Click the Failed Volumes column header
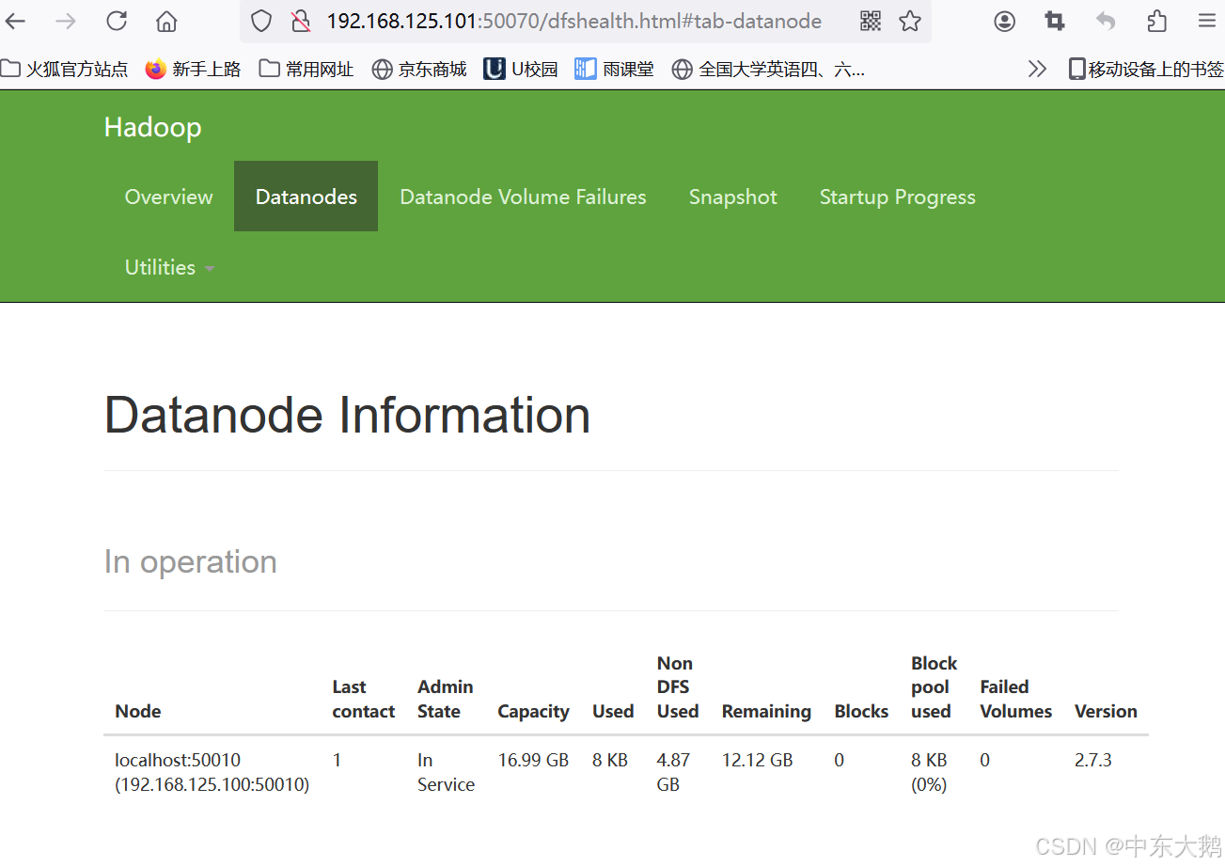 [1015, 699]
